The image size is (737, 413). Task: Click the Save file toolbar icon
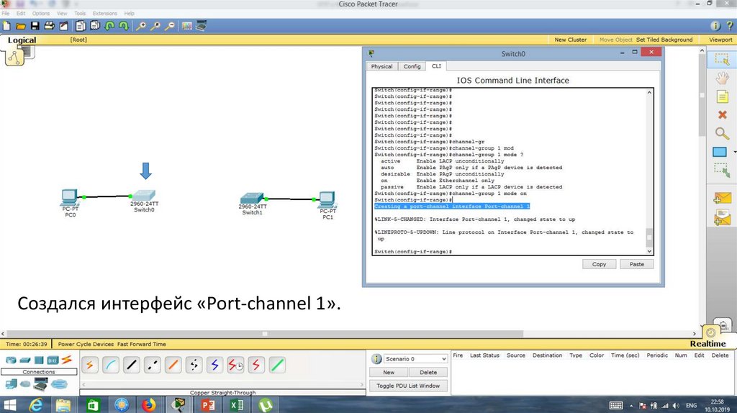[34, 26]
